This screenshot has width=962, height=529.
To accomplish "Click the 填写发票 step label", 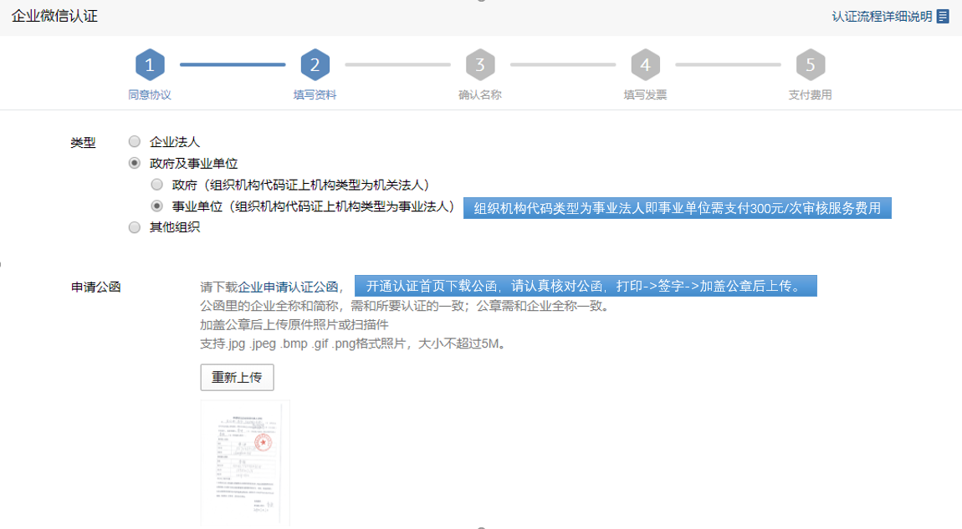I will coord(646,95).
